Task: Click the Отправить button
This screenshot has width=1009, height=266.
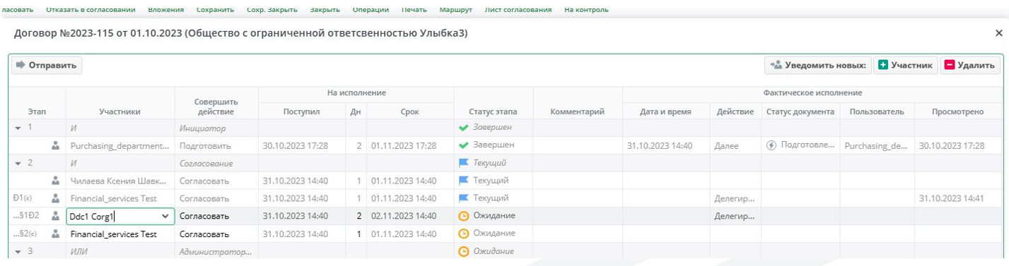Action: (x=47, y=65)
